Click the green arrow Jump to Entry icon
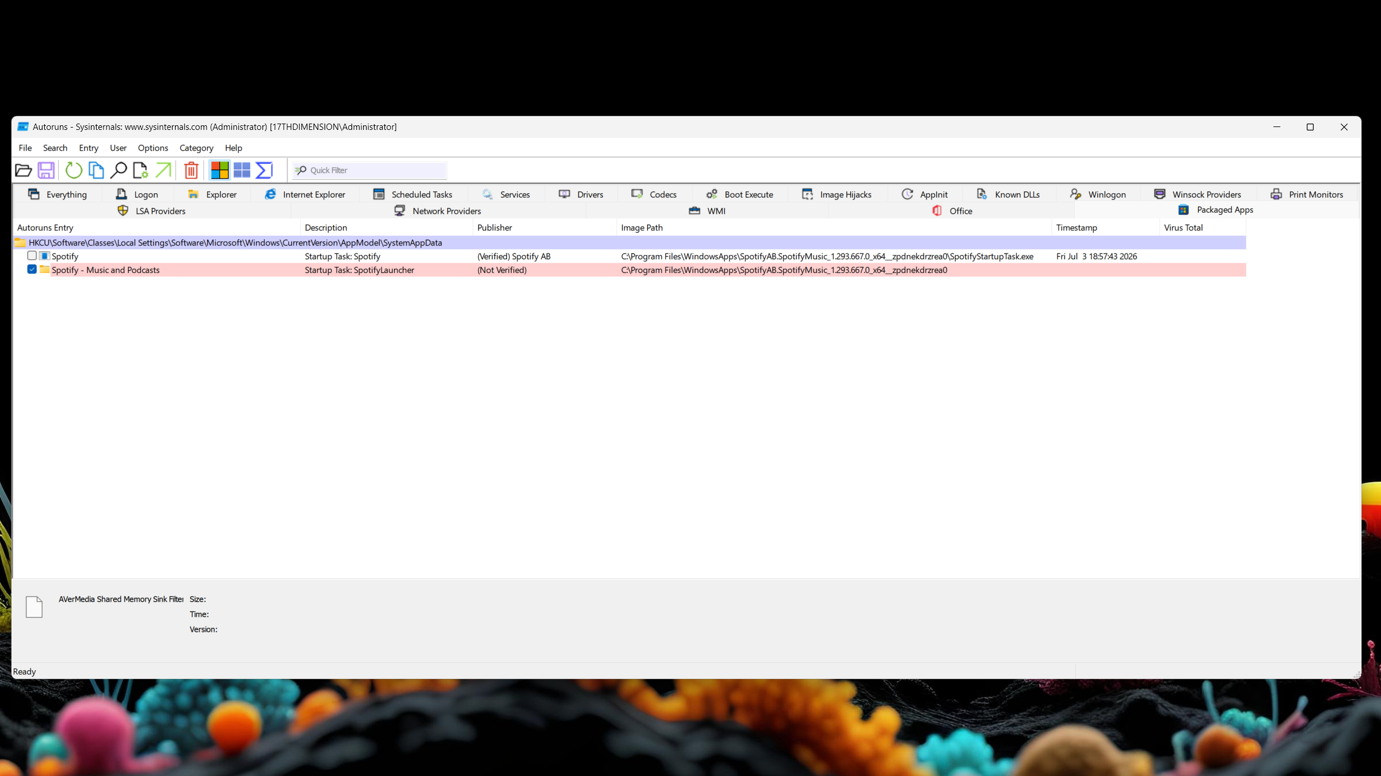This screenshot has width=1381, height=776. tap(163, 170)
